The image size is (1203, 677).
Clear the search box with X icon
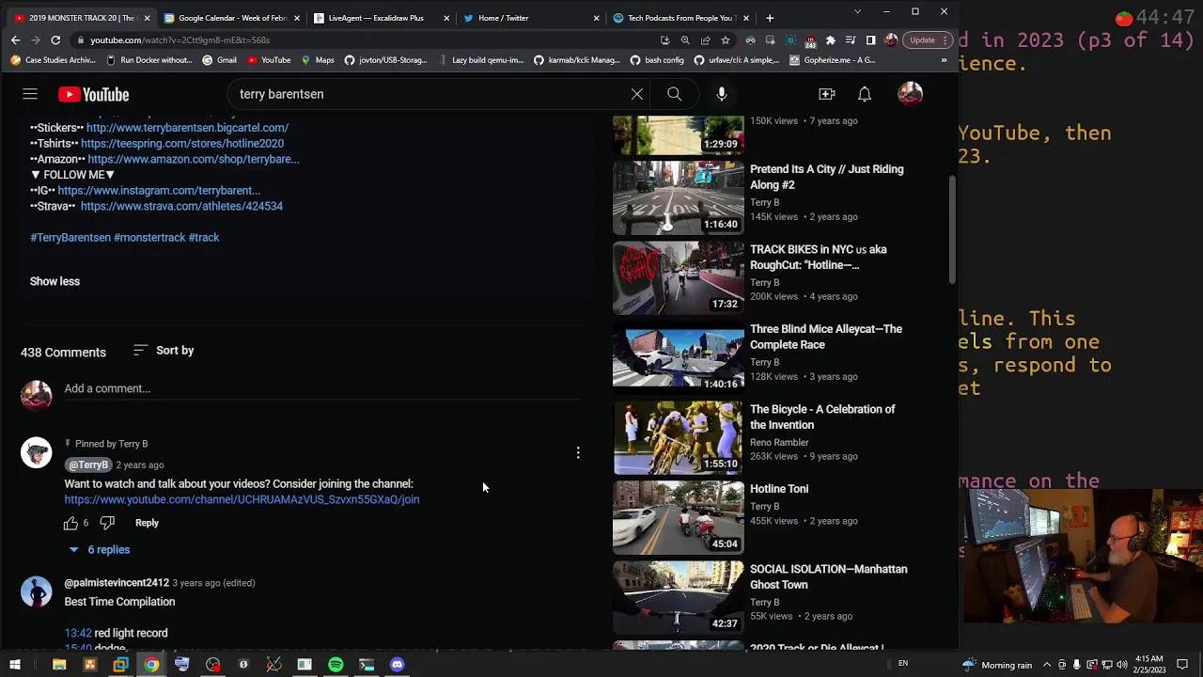click(636, 94)
